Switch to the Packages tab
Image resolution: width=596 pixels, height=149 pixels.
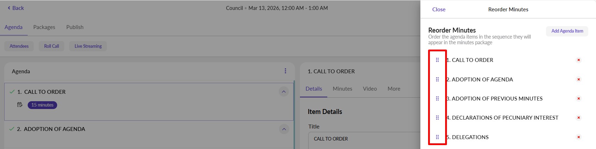[x=44, y=27]
